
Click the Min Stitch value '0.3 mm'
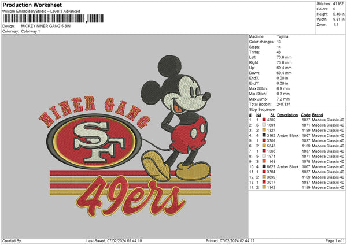283,94
